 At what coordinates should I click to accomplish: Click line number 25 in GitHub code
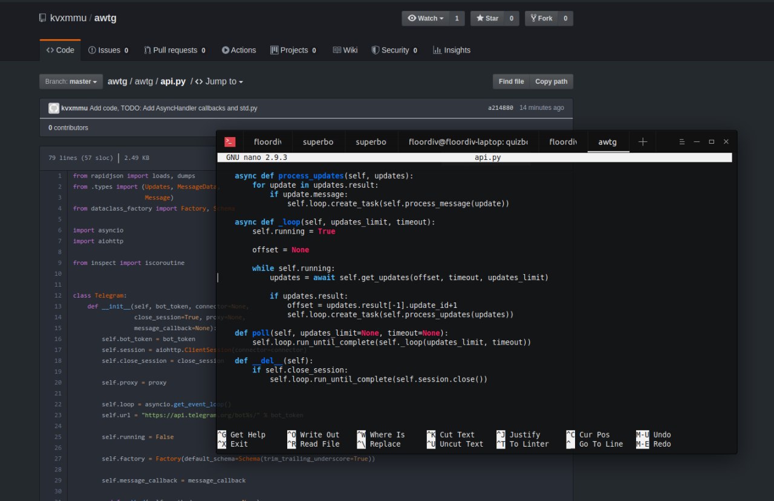pyautogui.click(x=58, y=437)
